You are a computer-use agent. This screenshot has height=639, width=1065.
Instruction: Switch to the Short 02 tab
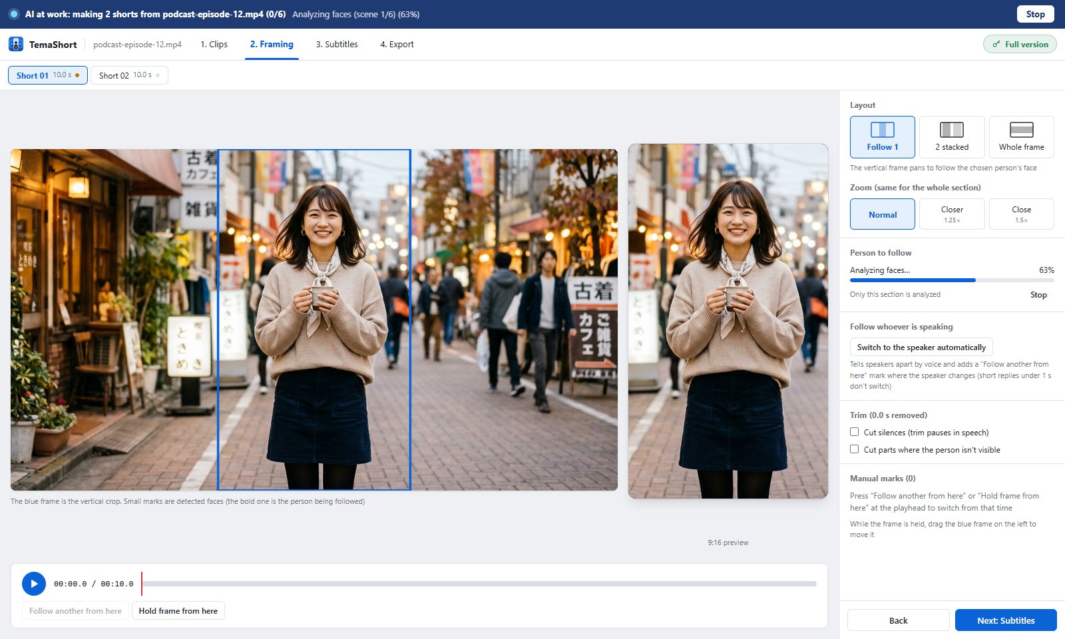point(129,75)
